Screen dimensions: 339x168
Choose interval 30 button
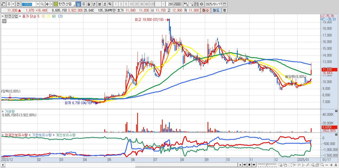pos(142,4)
